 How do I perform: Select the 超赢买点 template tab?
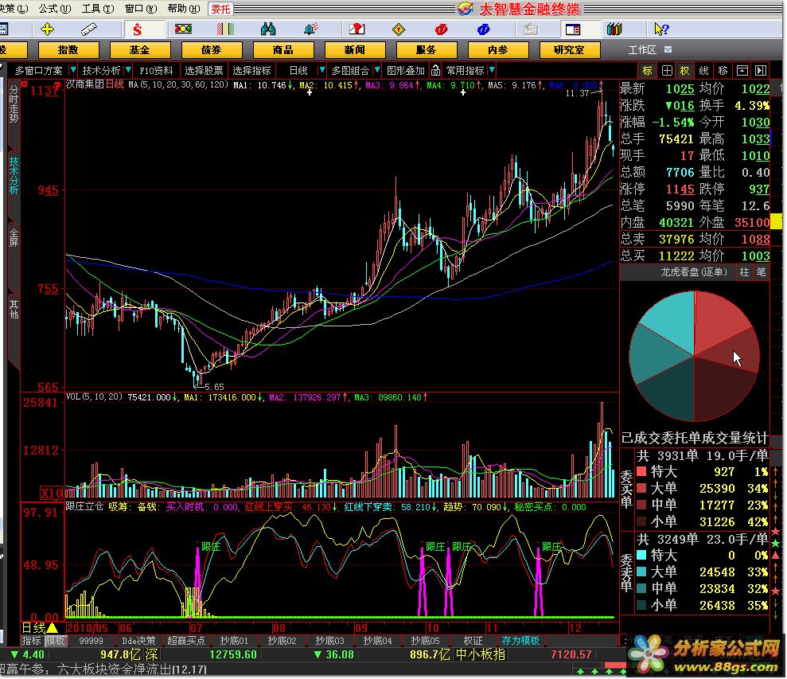[186, 641]
